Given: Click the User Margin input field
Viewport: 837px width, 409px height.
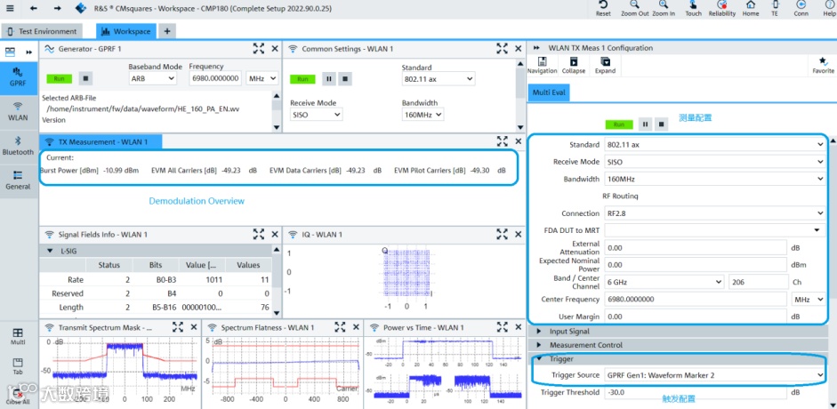Looking at the screenshot, I should click(x=695, y=317).
